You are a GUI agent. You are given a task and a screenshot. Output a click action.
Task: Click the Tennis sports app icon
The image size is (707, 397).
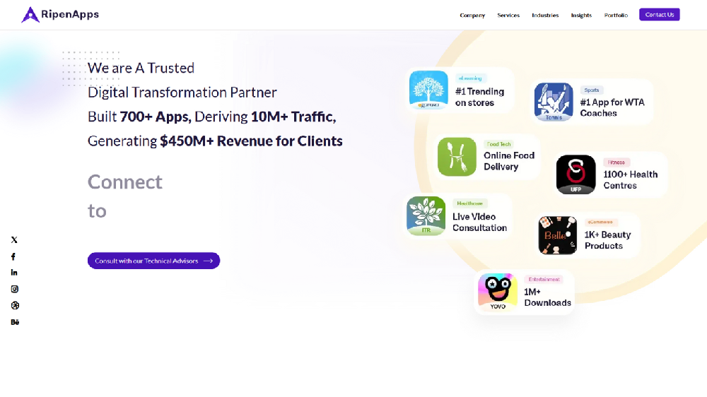point(554,102)
